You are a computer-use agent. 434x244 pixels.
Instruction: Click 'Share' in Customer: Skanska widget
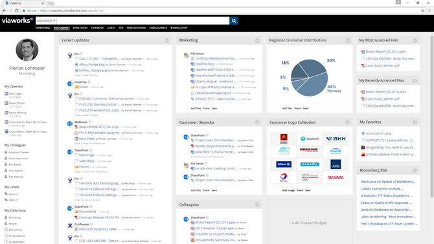(206, 190)
